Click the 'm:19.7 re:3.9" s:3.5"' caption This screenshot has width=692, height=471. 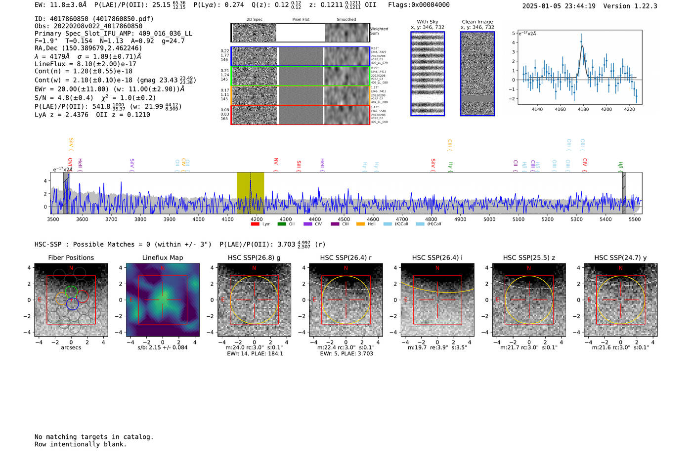coord(437,347)
